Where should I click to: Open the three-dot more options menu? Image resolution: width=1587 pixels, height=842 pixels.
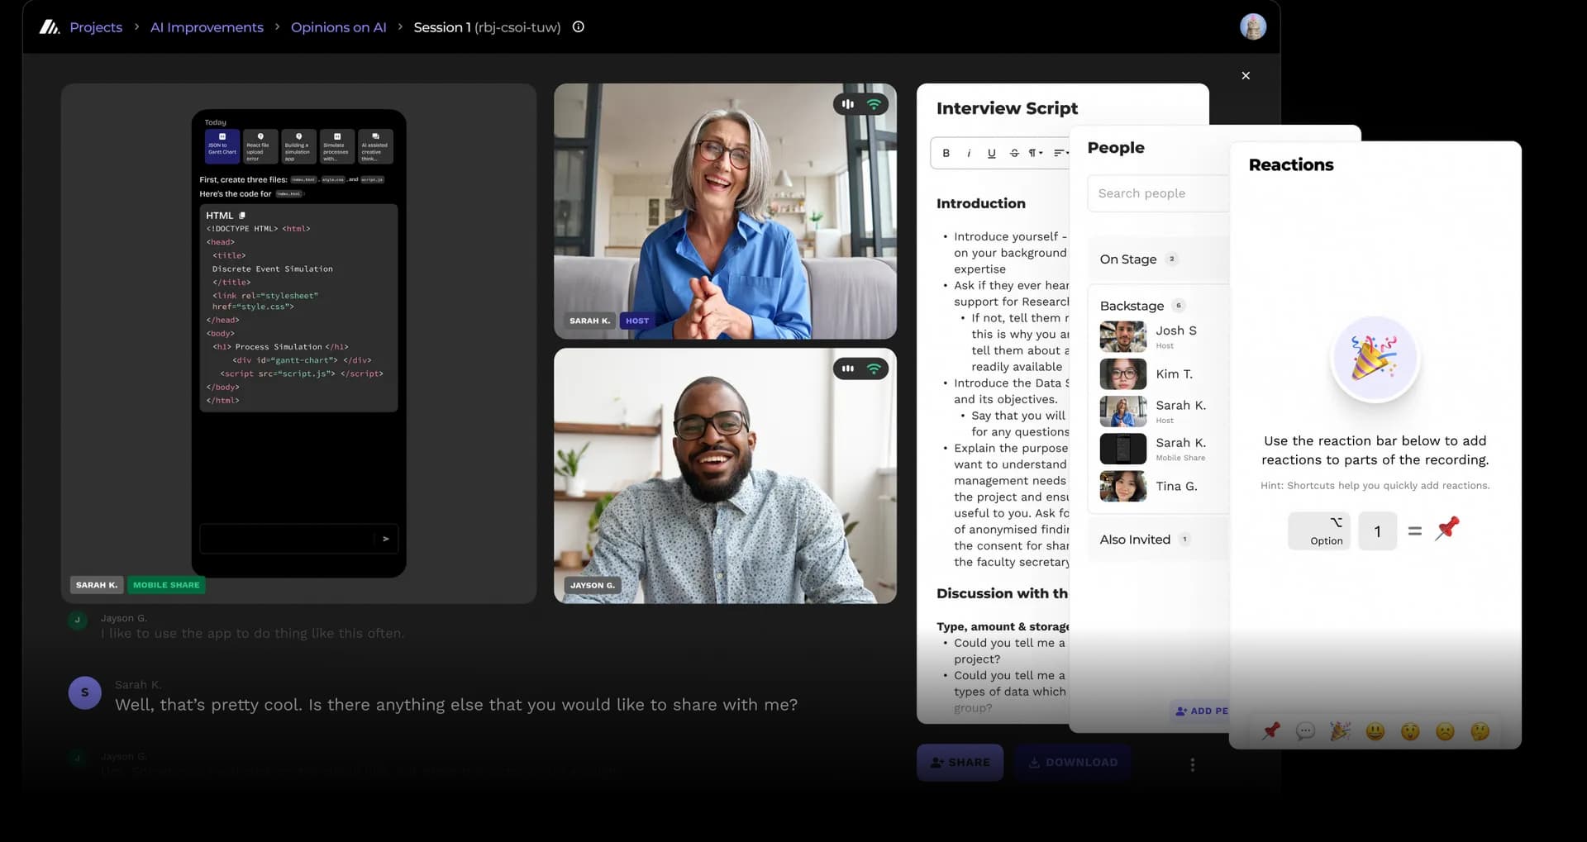coord(1192,764)
